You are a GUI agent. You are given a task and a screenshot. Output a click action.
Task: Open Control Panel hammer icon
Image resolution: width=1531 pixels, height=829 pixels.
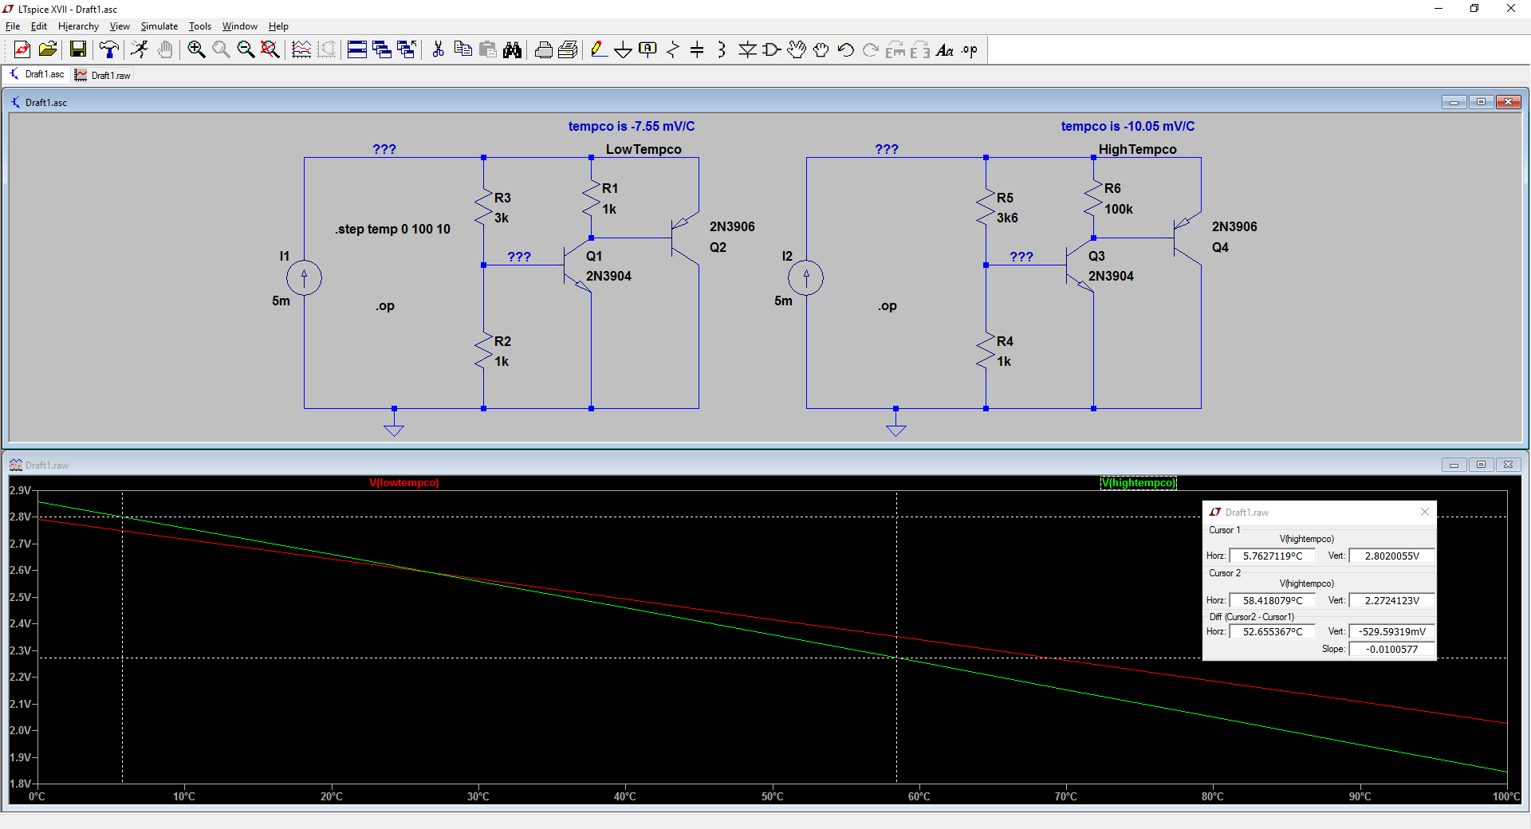point(109,49)
